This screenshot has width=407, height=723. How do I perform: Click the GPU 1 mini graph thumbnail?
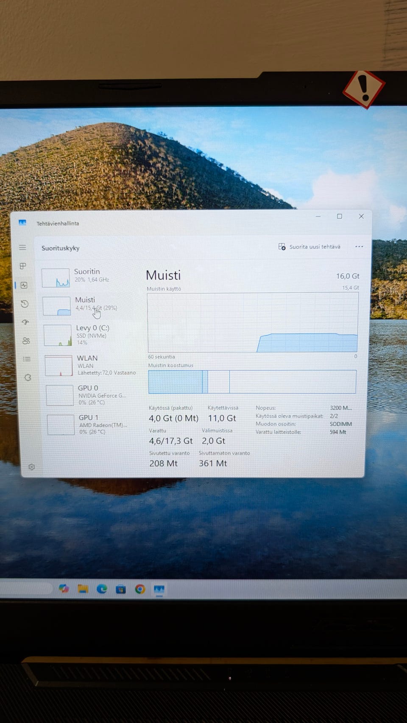pos(61,424)
